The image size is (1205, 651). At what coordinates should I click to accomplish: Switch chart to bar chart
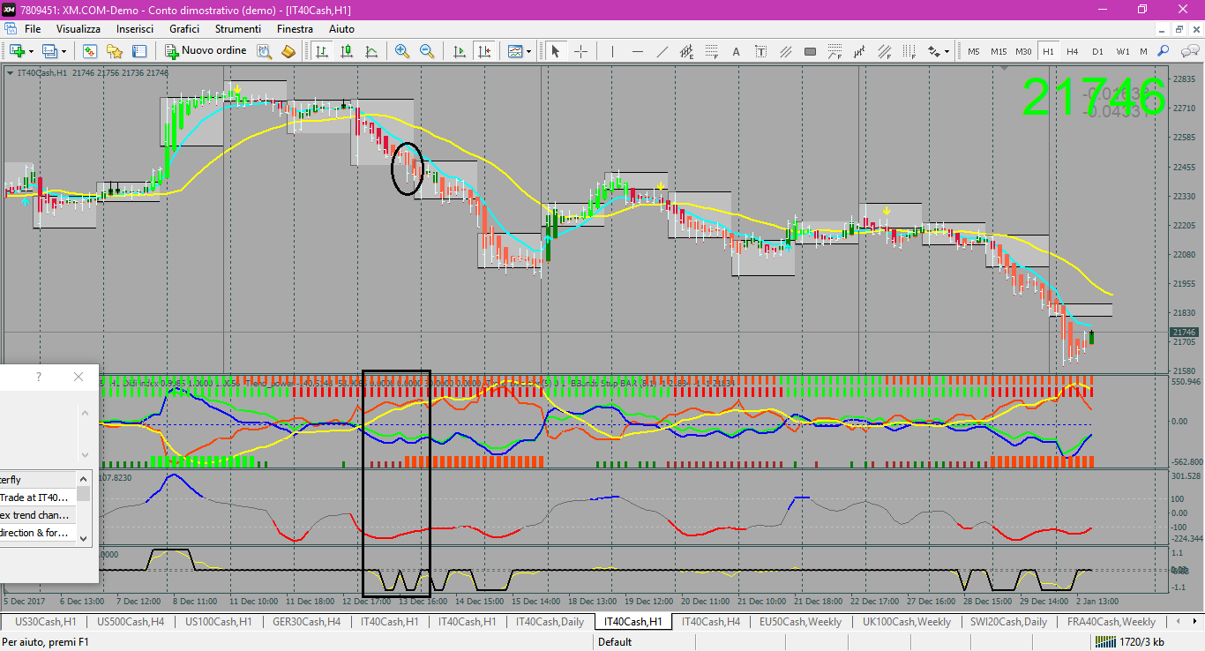(322, 51)
